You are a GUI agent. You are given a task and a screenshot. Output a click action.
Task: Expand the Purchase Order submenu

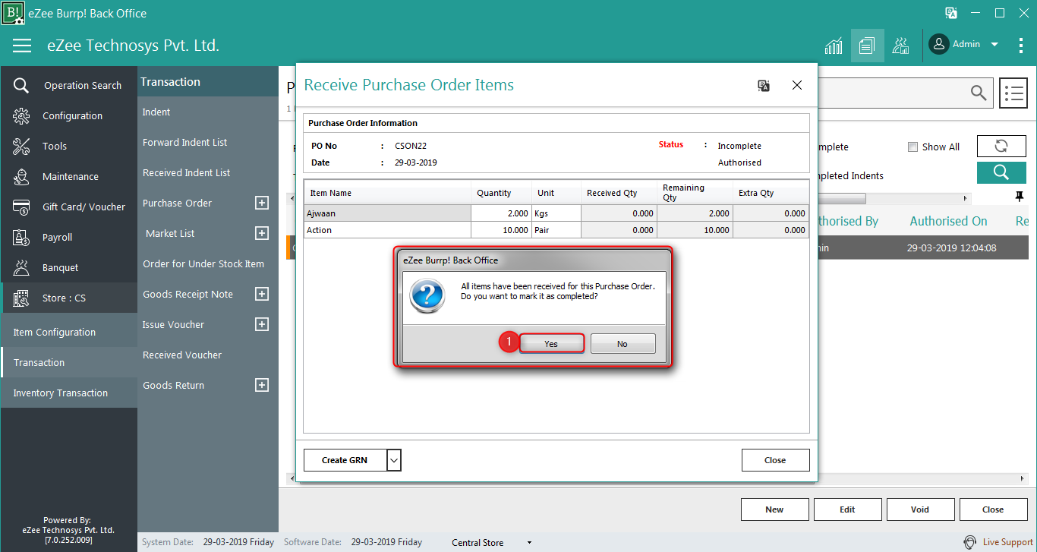tap(262, 203)
